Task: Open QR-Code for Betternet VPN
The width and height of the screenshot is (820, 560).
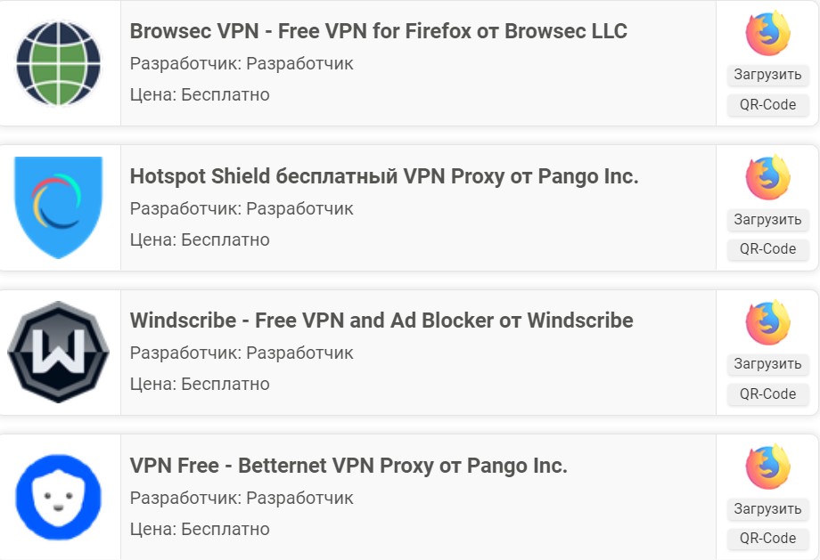Action: (767, 538)
